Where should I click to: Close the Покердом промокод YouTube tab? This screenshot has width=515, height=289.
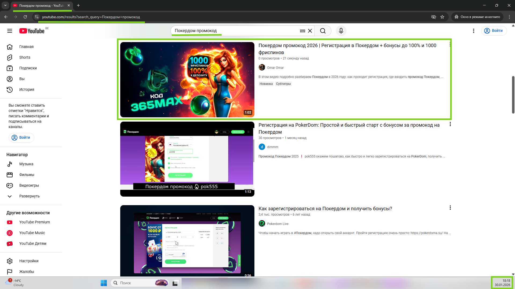69,5
